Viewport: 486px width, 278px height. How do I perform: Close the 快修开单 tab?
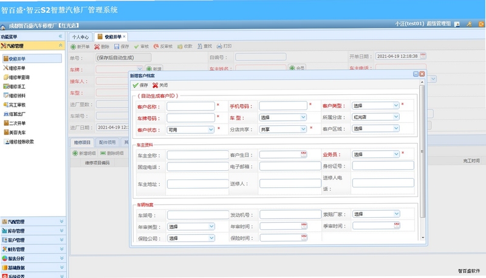[x=125, y=36]
